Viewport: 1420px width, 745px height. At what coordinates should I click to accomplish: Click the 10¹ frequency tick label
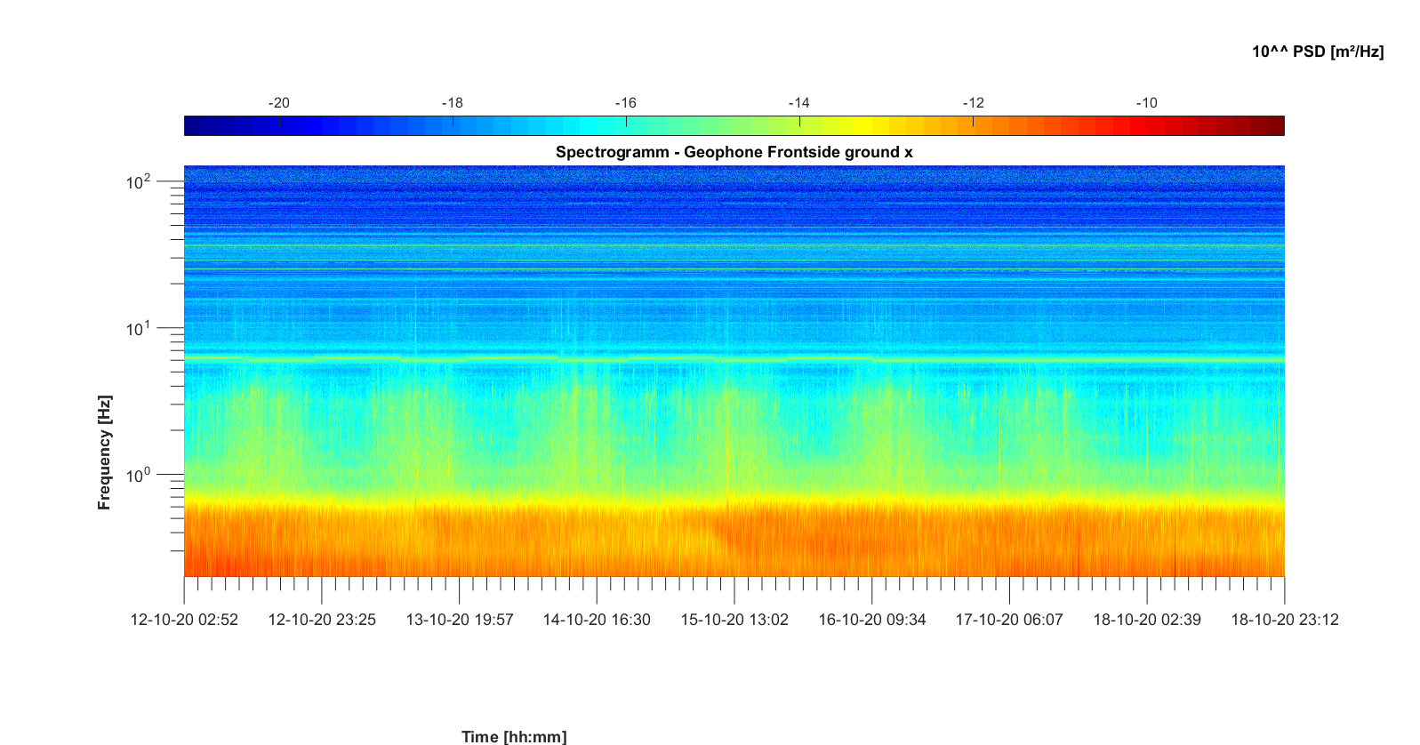[139, 329]
